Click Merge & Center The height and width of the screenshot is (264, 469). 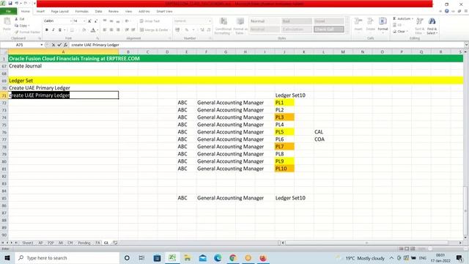click(155, 30)
